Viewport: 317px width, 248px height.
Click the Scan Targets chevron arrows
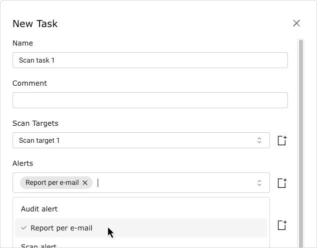tap(259, 140)
